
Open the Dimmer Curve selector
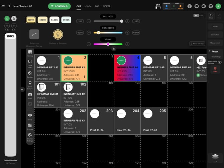(x=34, y=34)
